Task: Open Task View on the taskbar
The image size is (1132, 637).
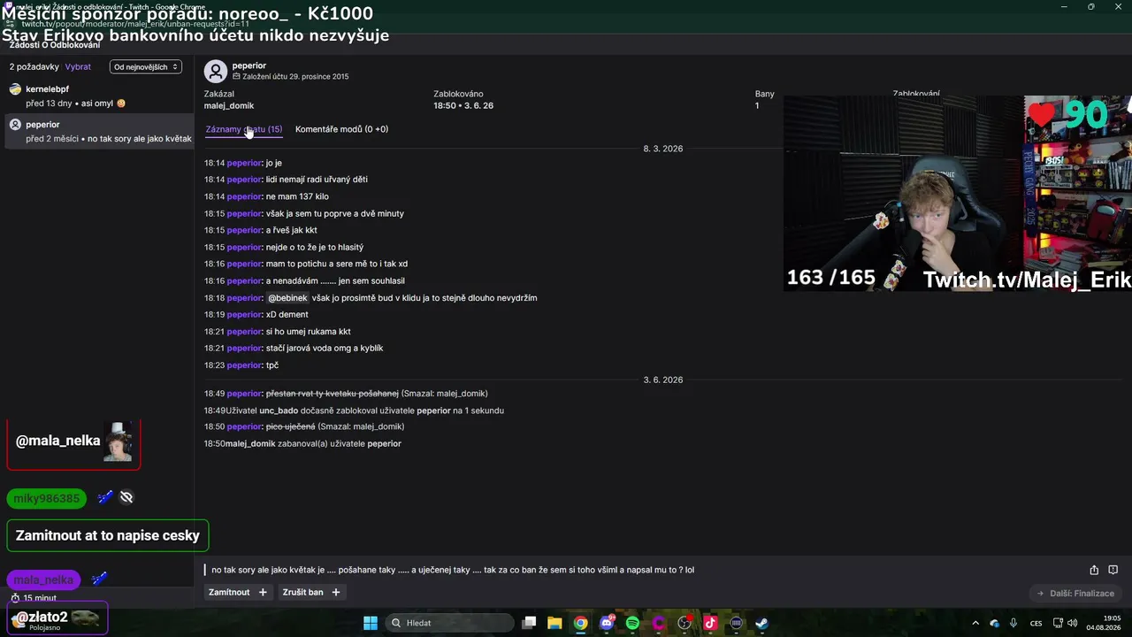Action: (x=529, y=623)
